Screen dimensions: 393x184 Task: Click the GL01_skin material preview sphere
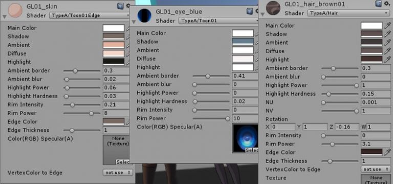tap(15, 10)
